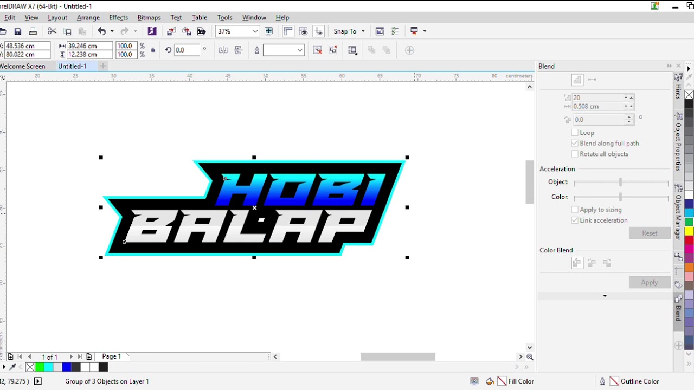Open the Corel search content icon
Viewport: 694px width, 390px height.
152,31
